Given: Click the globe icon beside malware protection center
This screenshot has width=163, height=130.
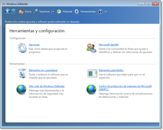Looking at the screenshot, I should (92, 89).
